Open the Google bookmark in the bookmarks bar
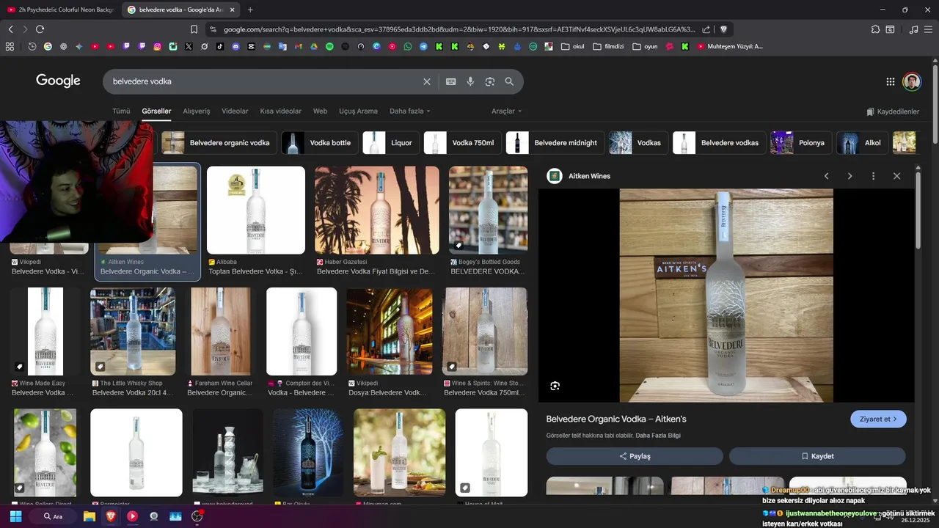This screenshot has width=939, height=528. [x=48, y=46]
